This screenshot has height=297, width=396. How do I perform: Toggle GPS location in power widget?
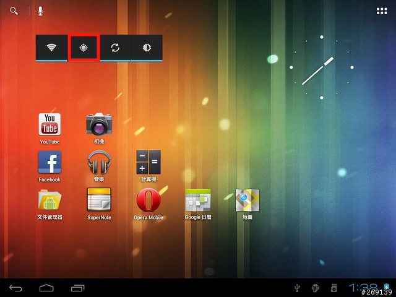[84, 48]
